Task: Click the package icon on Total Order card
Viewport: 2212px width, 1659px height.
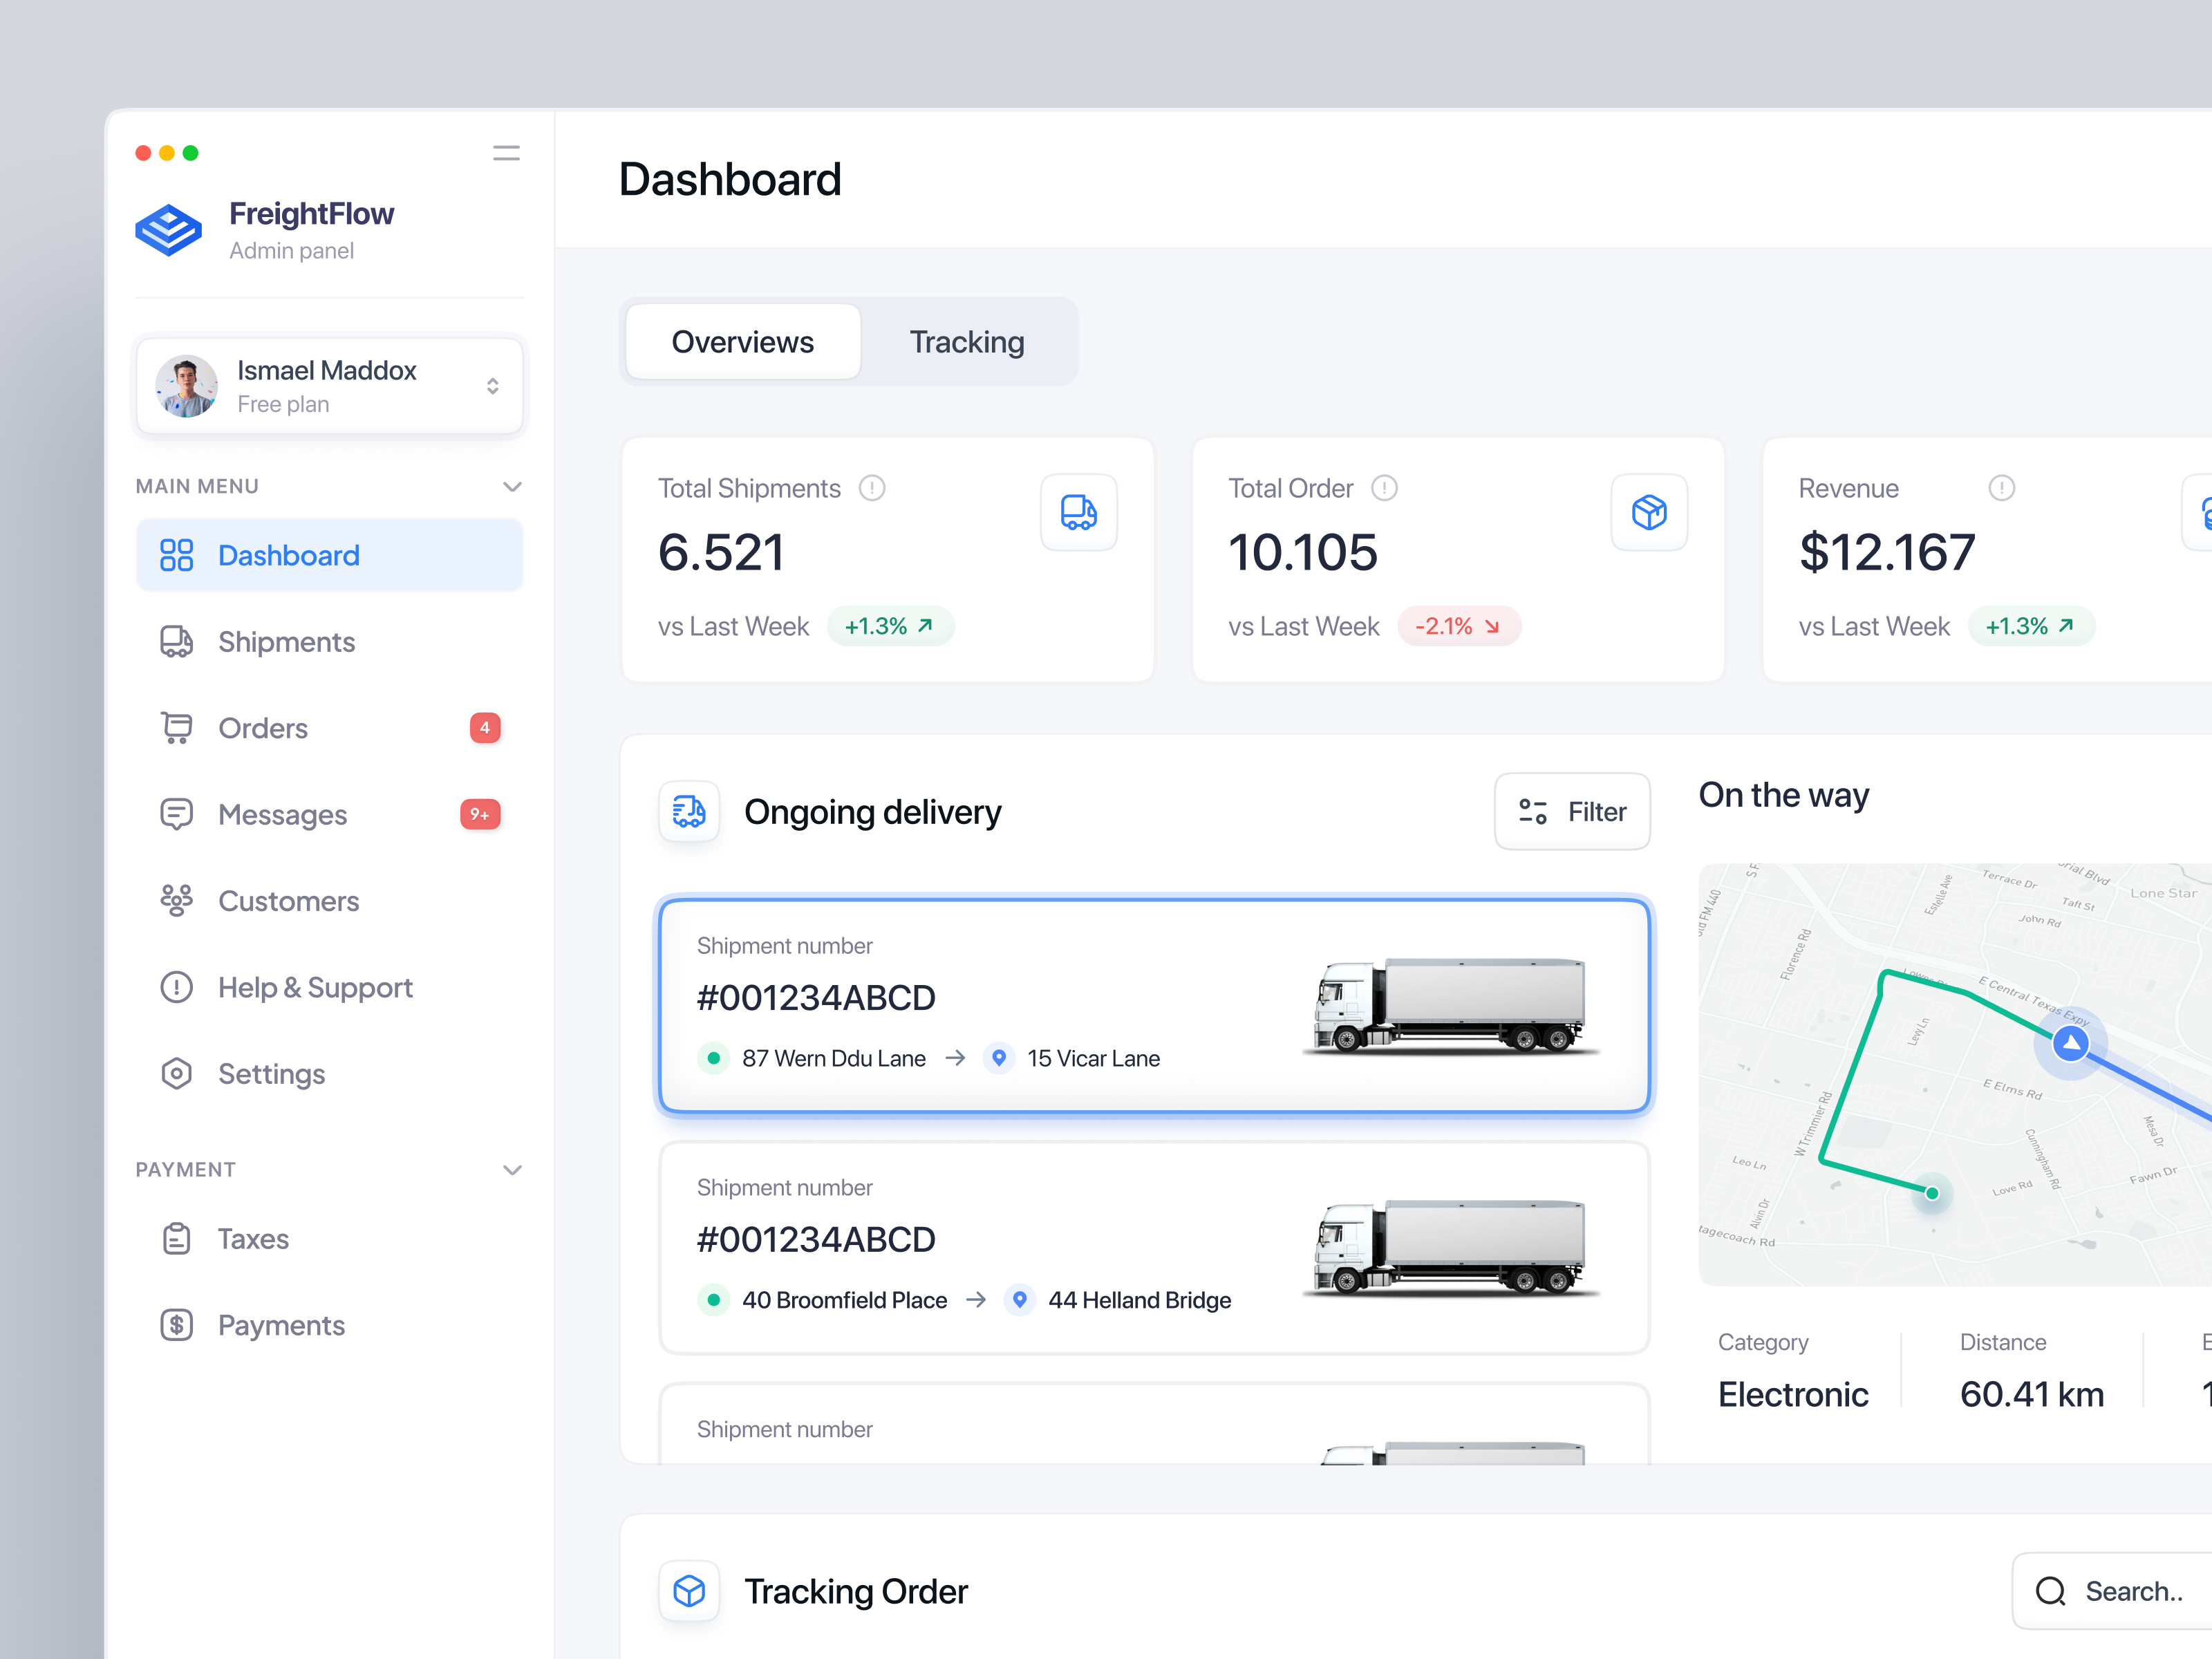Action: [1649, 512]
